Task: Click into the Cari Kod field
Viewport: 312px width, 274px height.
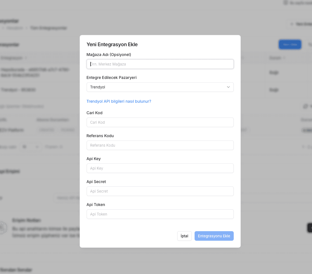Action: point(160,122)
